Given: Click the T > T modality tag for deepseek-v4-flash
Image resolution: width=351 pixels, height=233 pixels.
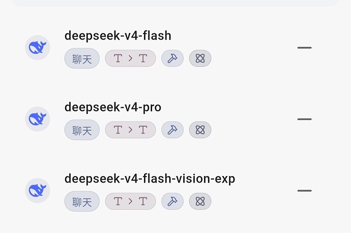Looking at the screenshot, I should (131, 59).
